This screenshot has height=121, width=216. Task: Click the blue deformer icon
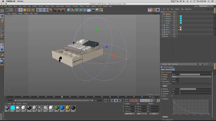[85, 10]
